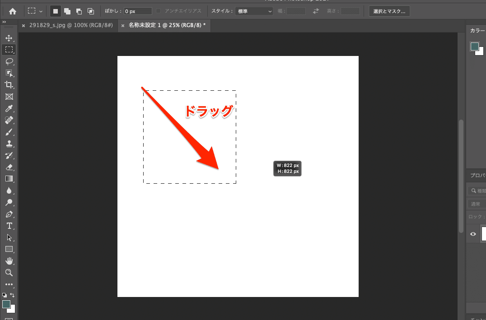
Task: Click toolbar background color swatch
Action: (x=13, y=310)
